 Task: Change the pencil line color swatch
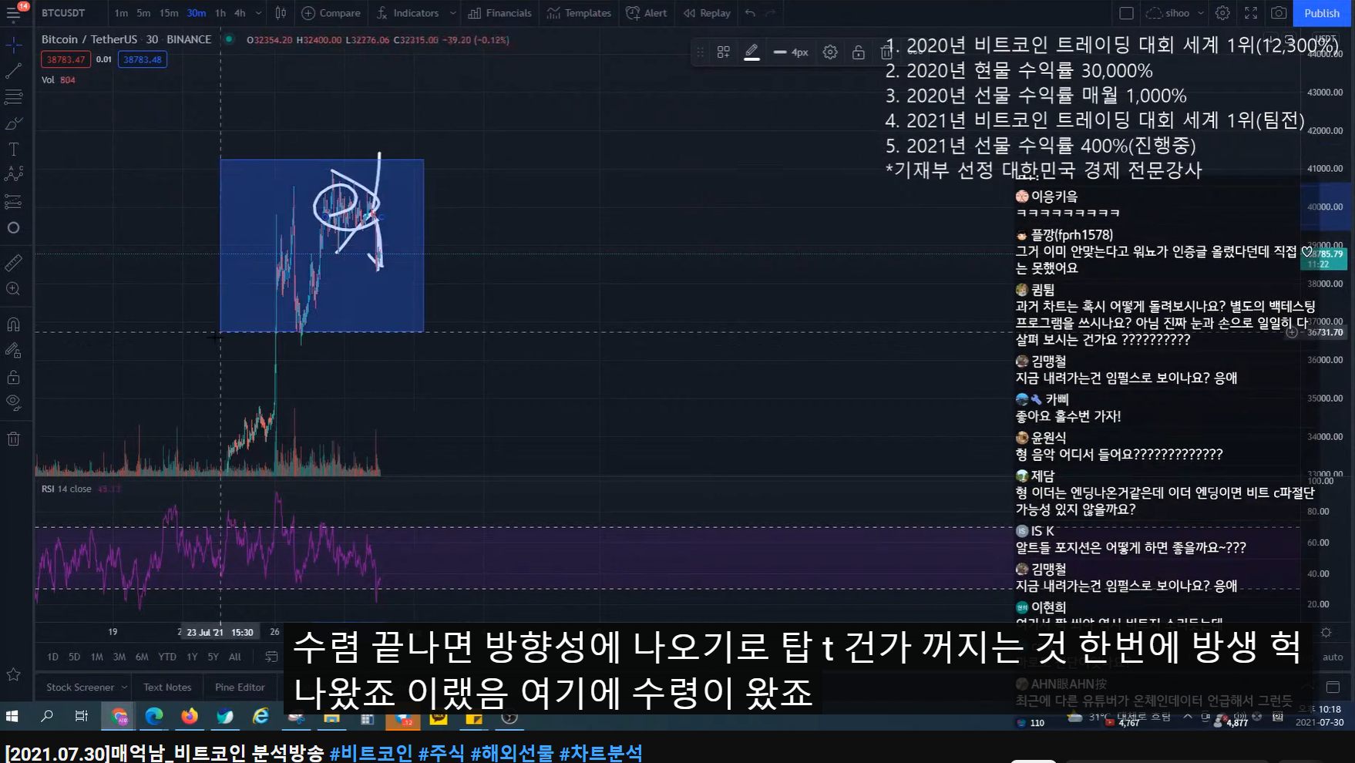[751, 52]
